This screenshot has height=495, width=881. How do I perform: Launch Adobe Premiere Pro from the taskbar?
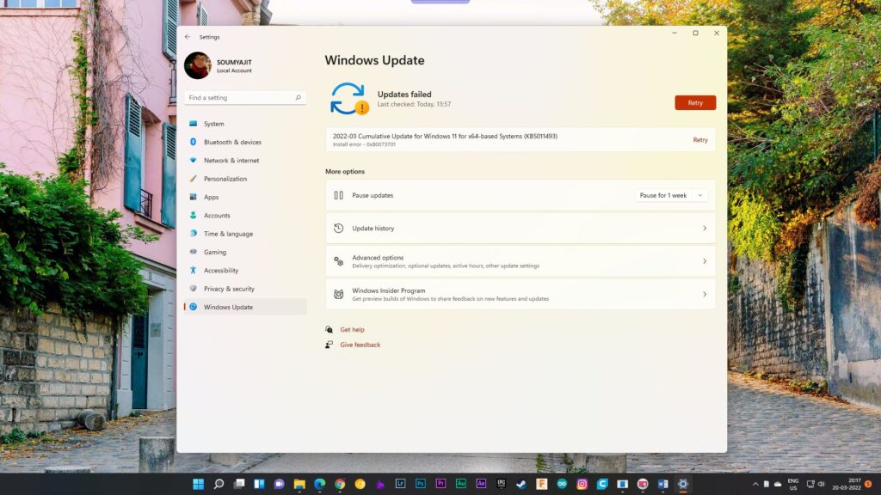440,484
